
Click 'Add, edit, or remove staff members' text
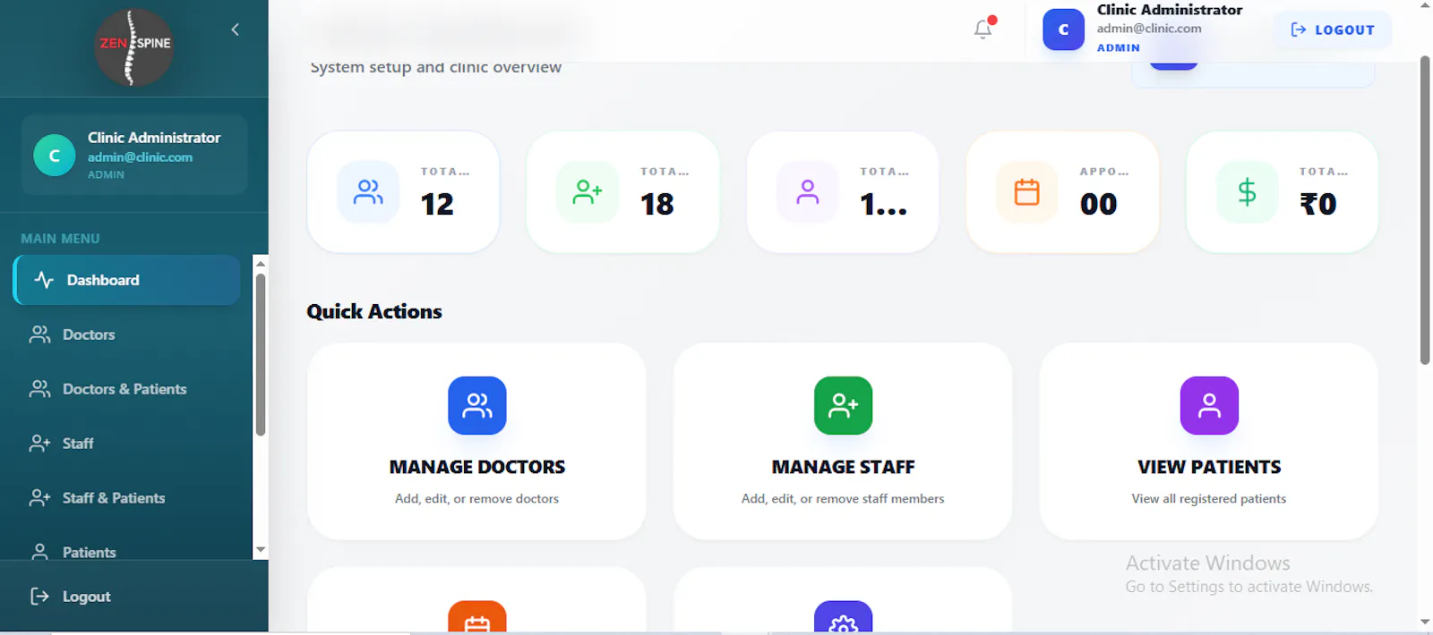click(x=843, y=498)
